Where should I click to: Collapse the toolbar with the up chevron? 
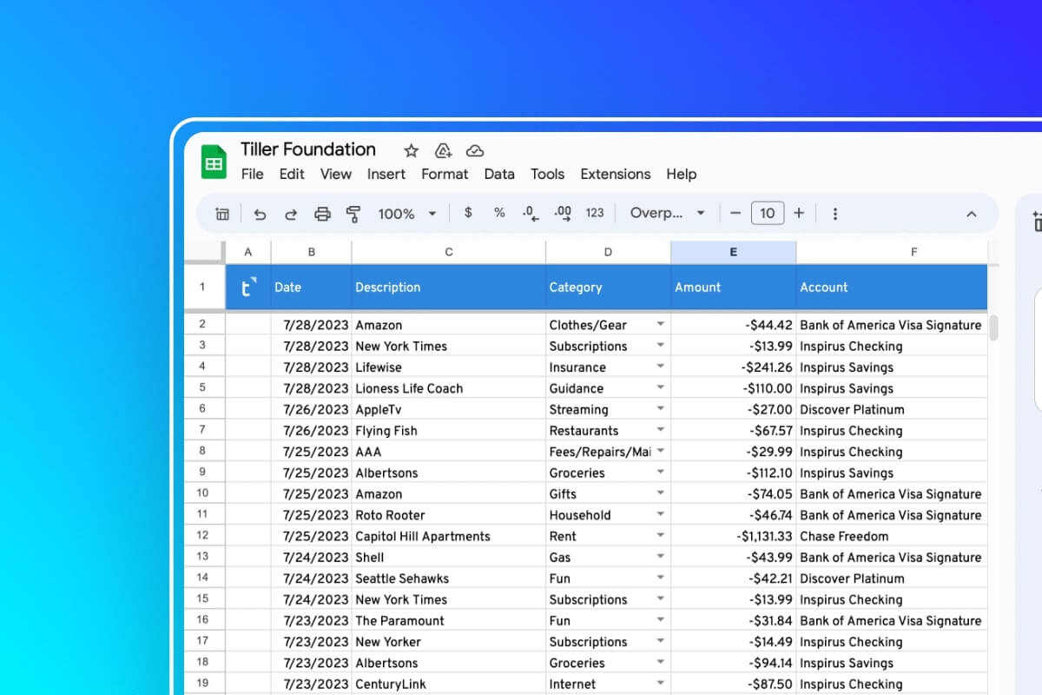[x=972, y=214]
